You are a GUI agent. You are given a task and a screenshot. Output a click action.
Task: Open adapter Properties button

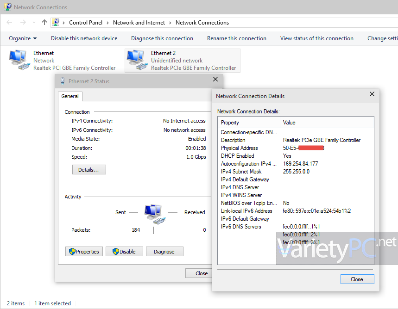click(x=84, y=252)
